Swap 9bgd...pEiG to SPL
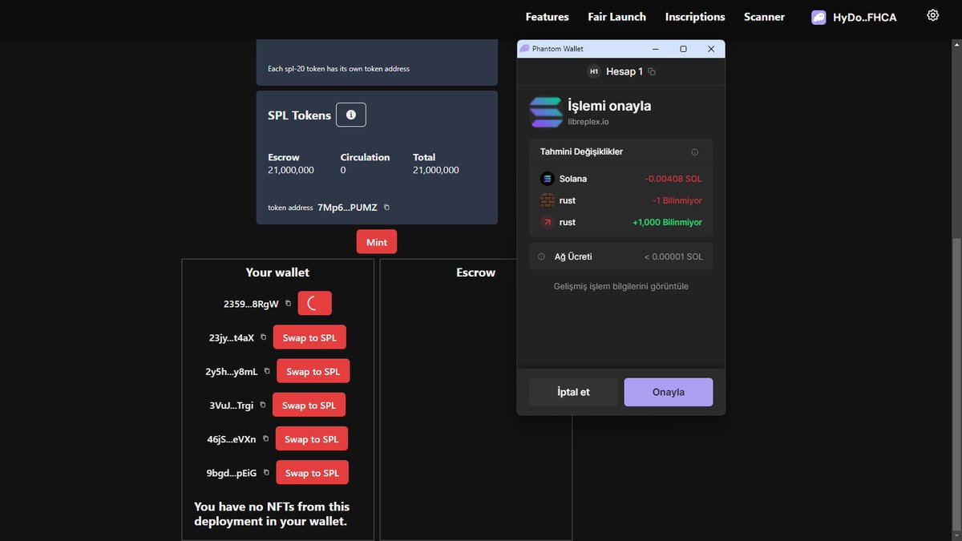This screenshot has height=541, width=962. (312, 473)
